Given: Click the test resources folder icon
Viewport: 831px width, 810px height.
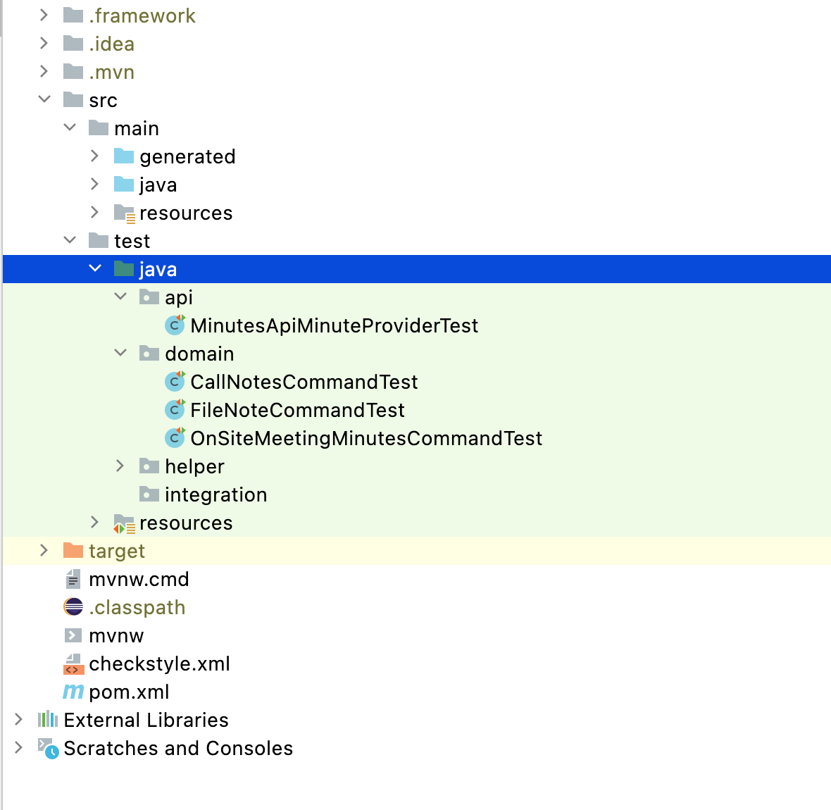Looking at the screenshot, I should pyautogui.click(x=124, y=523).
